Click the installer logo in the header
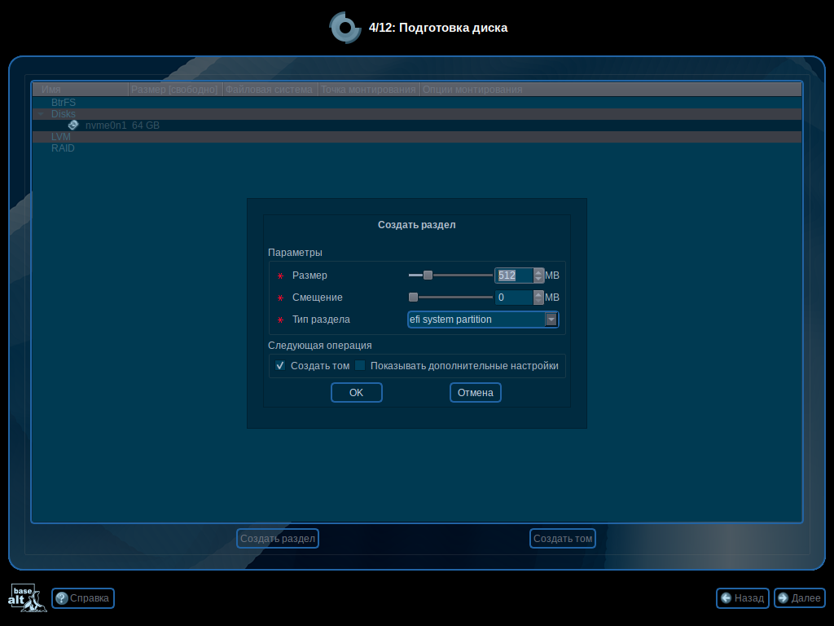The image size is (834, 626). (345, 27)
